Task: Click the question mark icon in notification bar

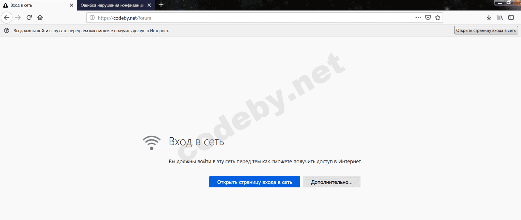Action: 7,31
